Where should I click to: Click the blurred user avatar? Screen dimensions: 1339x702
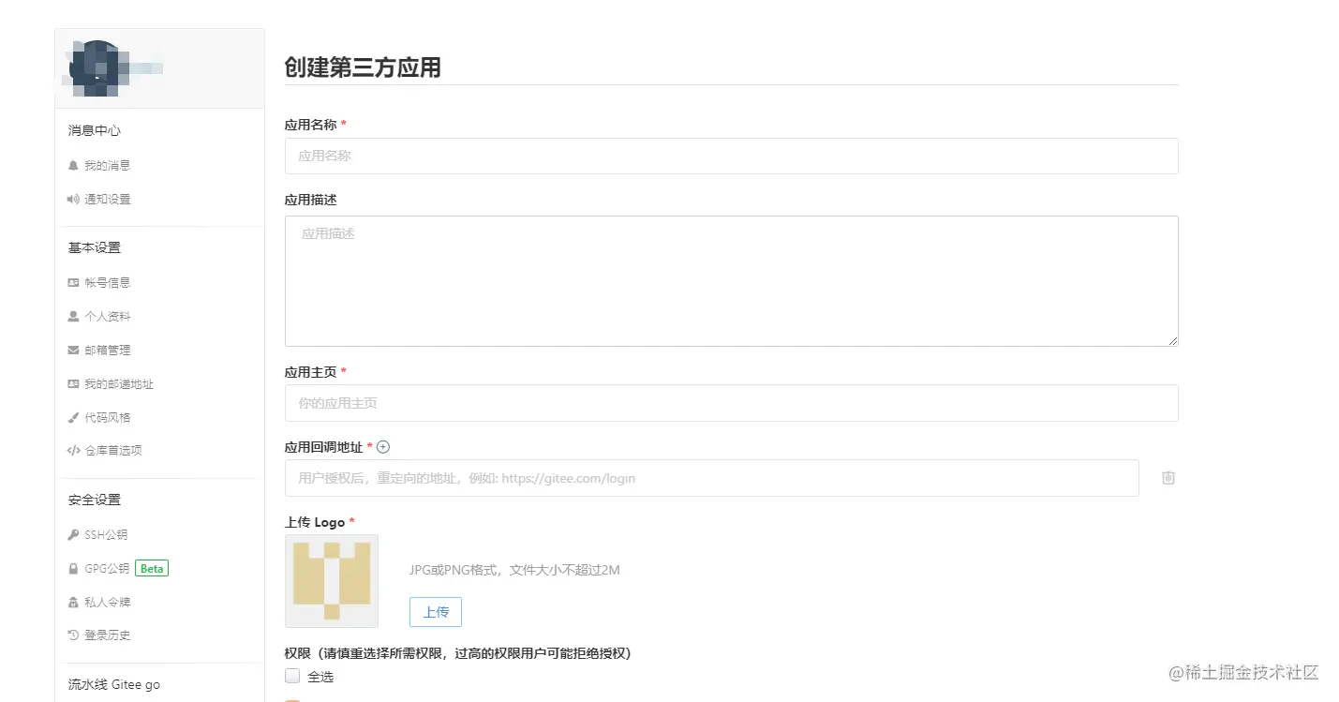coord(96,68)
